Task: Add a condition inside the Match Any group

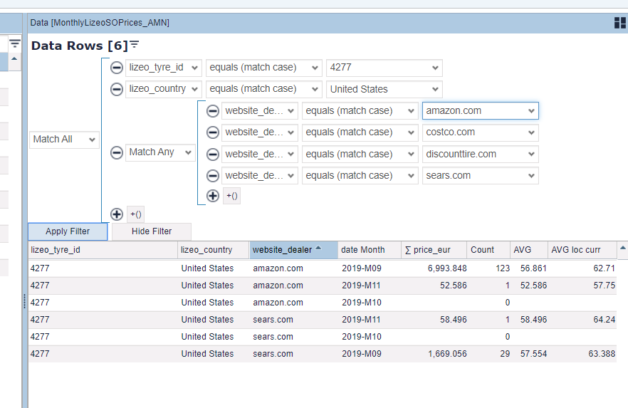Action: [x=212, y=196]
